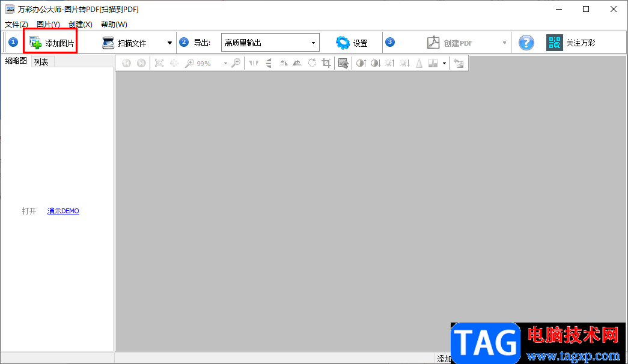Viewport: 628px width, 364px height.
Task: Click the flip vertical icon
Action: click(269, 63)
